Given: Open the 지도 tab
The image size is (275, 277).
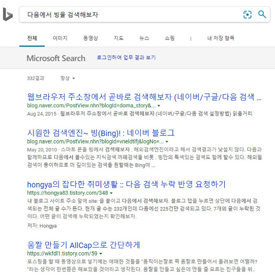Looking at the screenshot, I should click(x=119, y=38).
